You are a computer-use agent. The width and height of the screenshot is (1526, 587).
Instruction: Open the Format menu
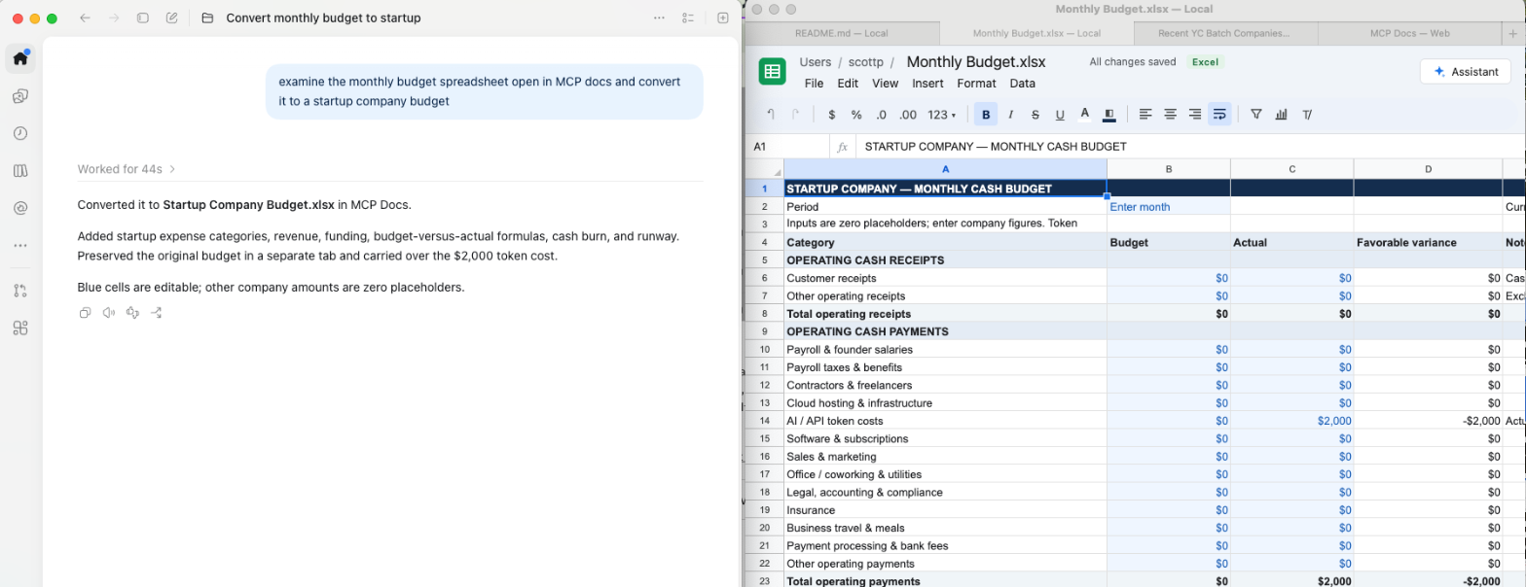(x=977, y=84)
